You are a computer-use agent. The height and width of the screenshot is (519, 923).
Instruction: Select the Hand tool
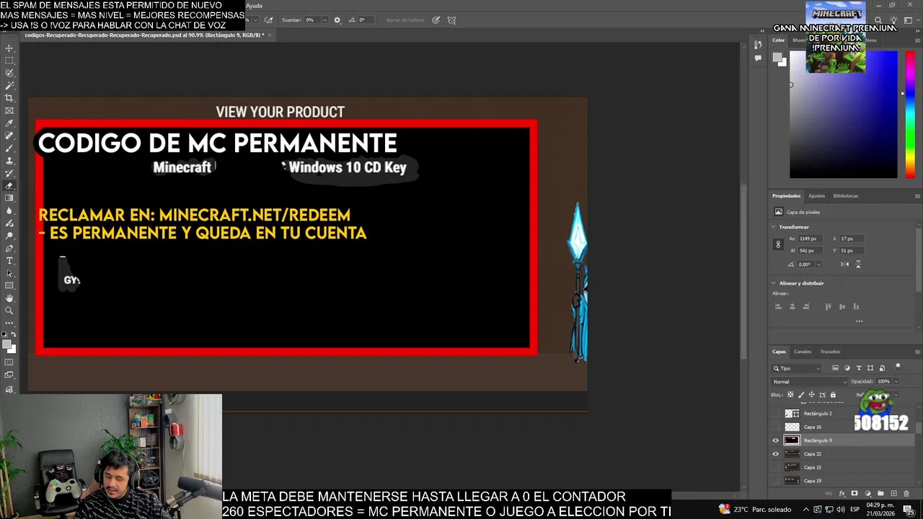point(9,298)
